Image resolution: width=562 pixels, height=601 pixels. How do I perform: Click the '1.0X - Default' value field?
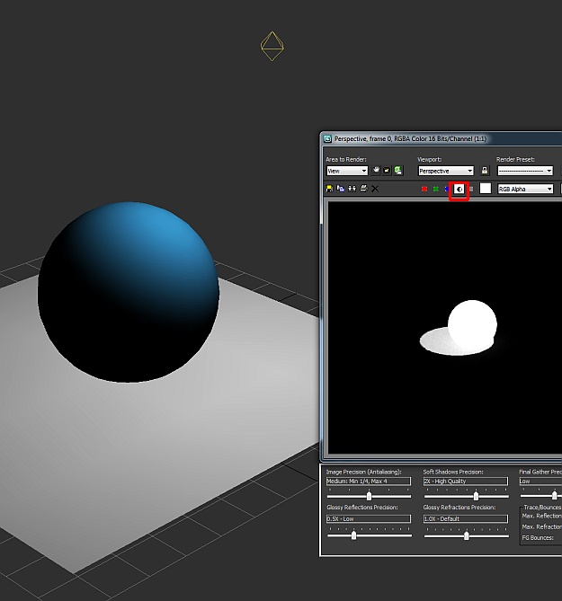coord(466,518)
